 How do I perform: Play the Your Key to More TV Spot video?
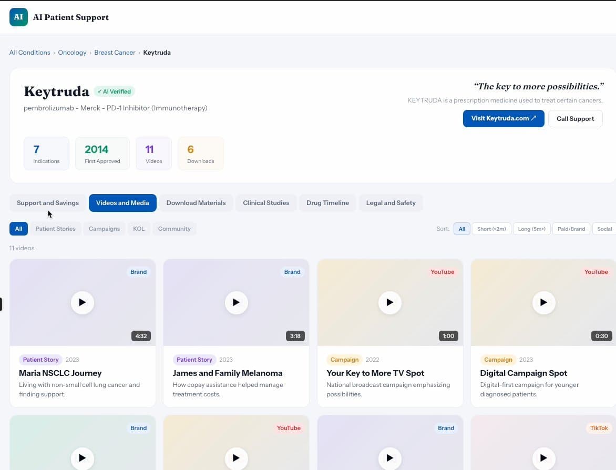pyautogui.click(x=389, y=302)
